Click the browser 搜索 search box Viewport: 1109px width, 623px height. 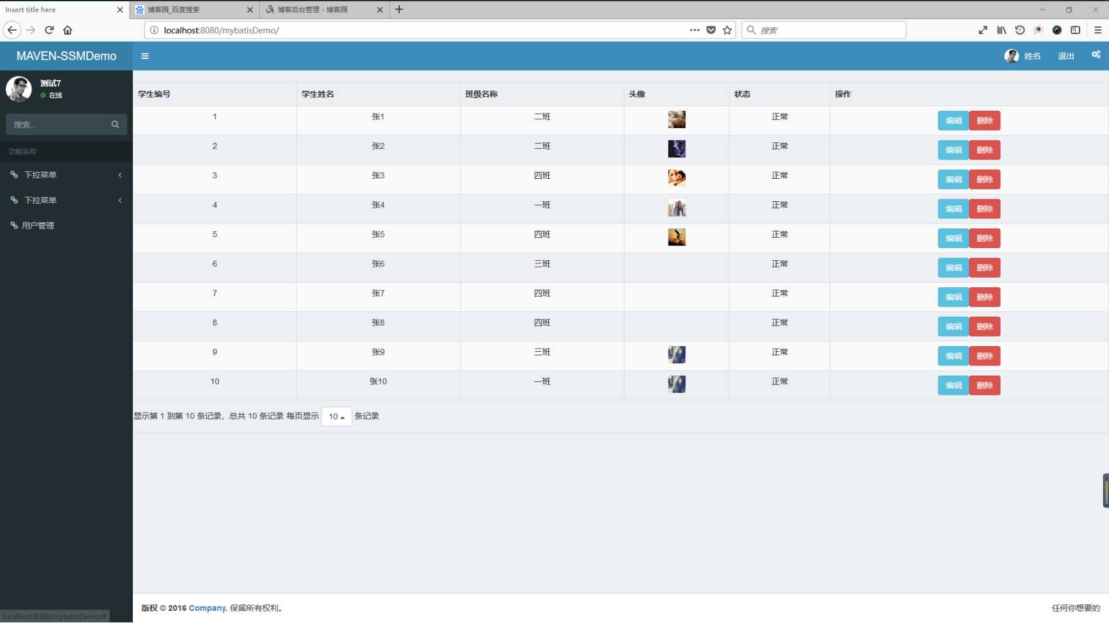(824, 30)
